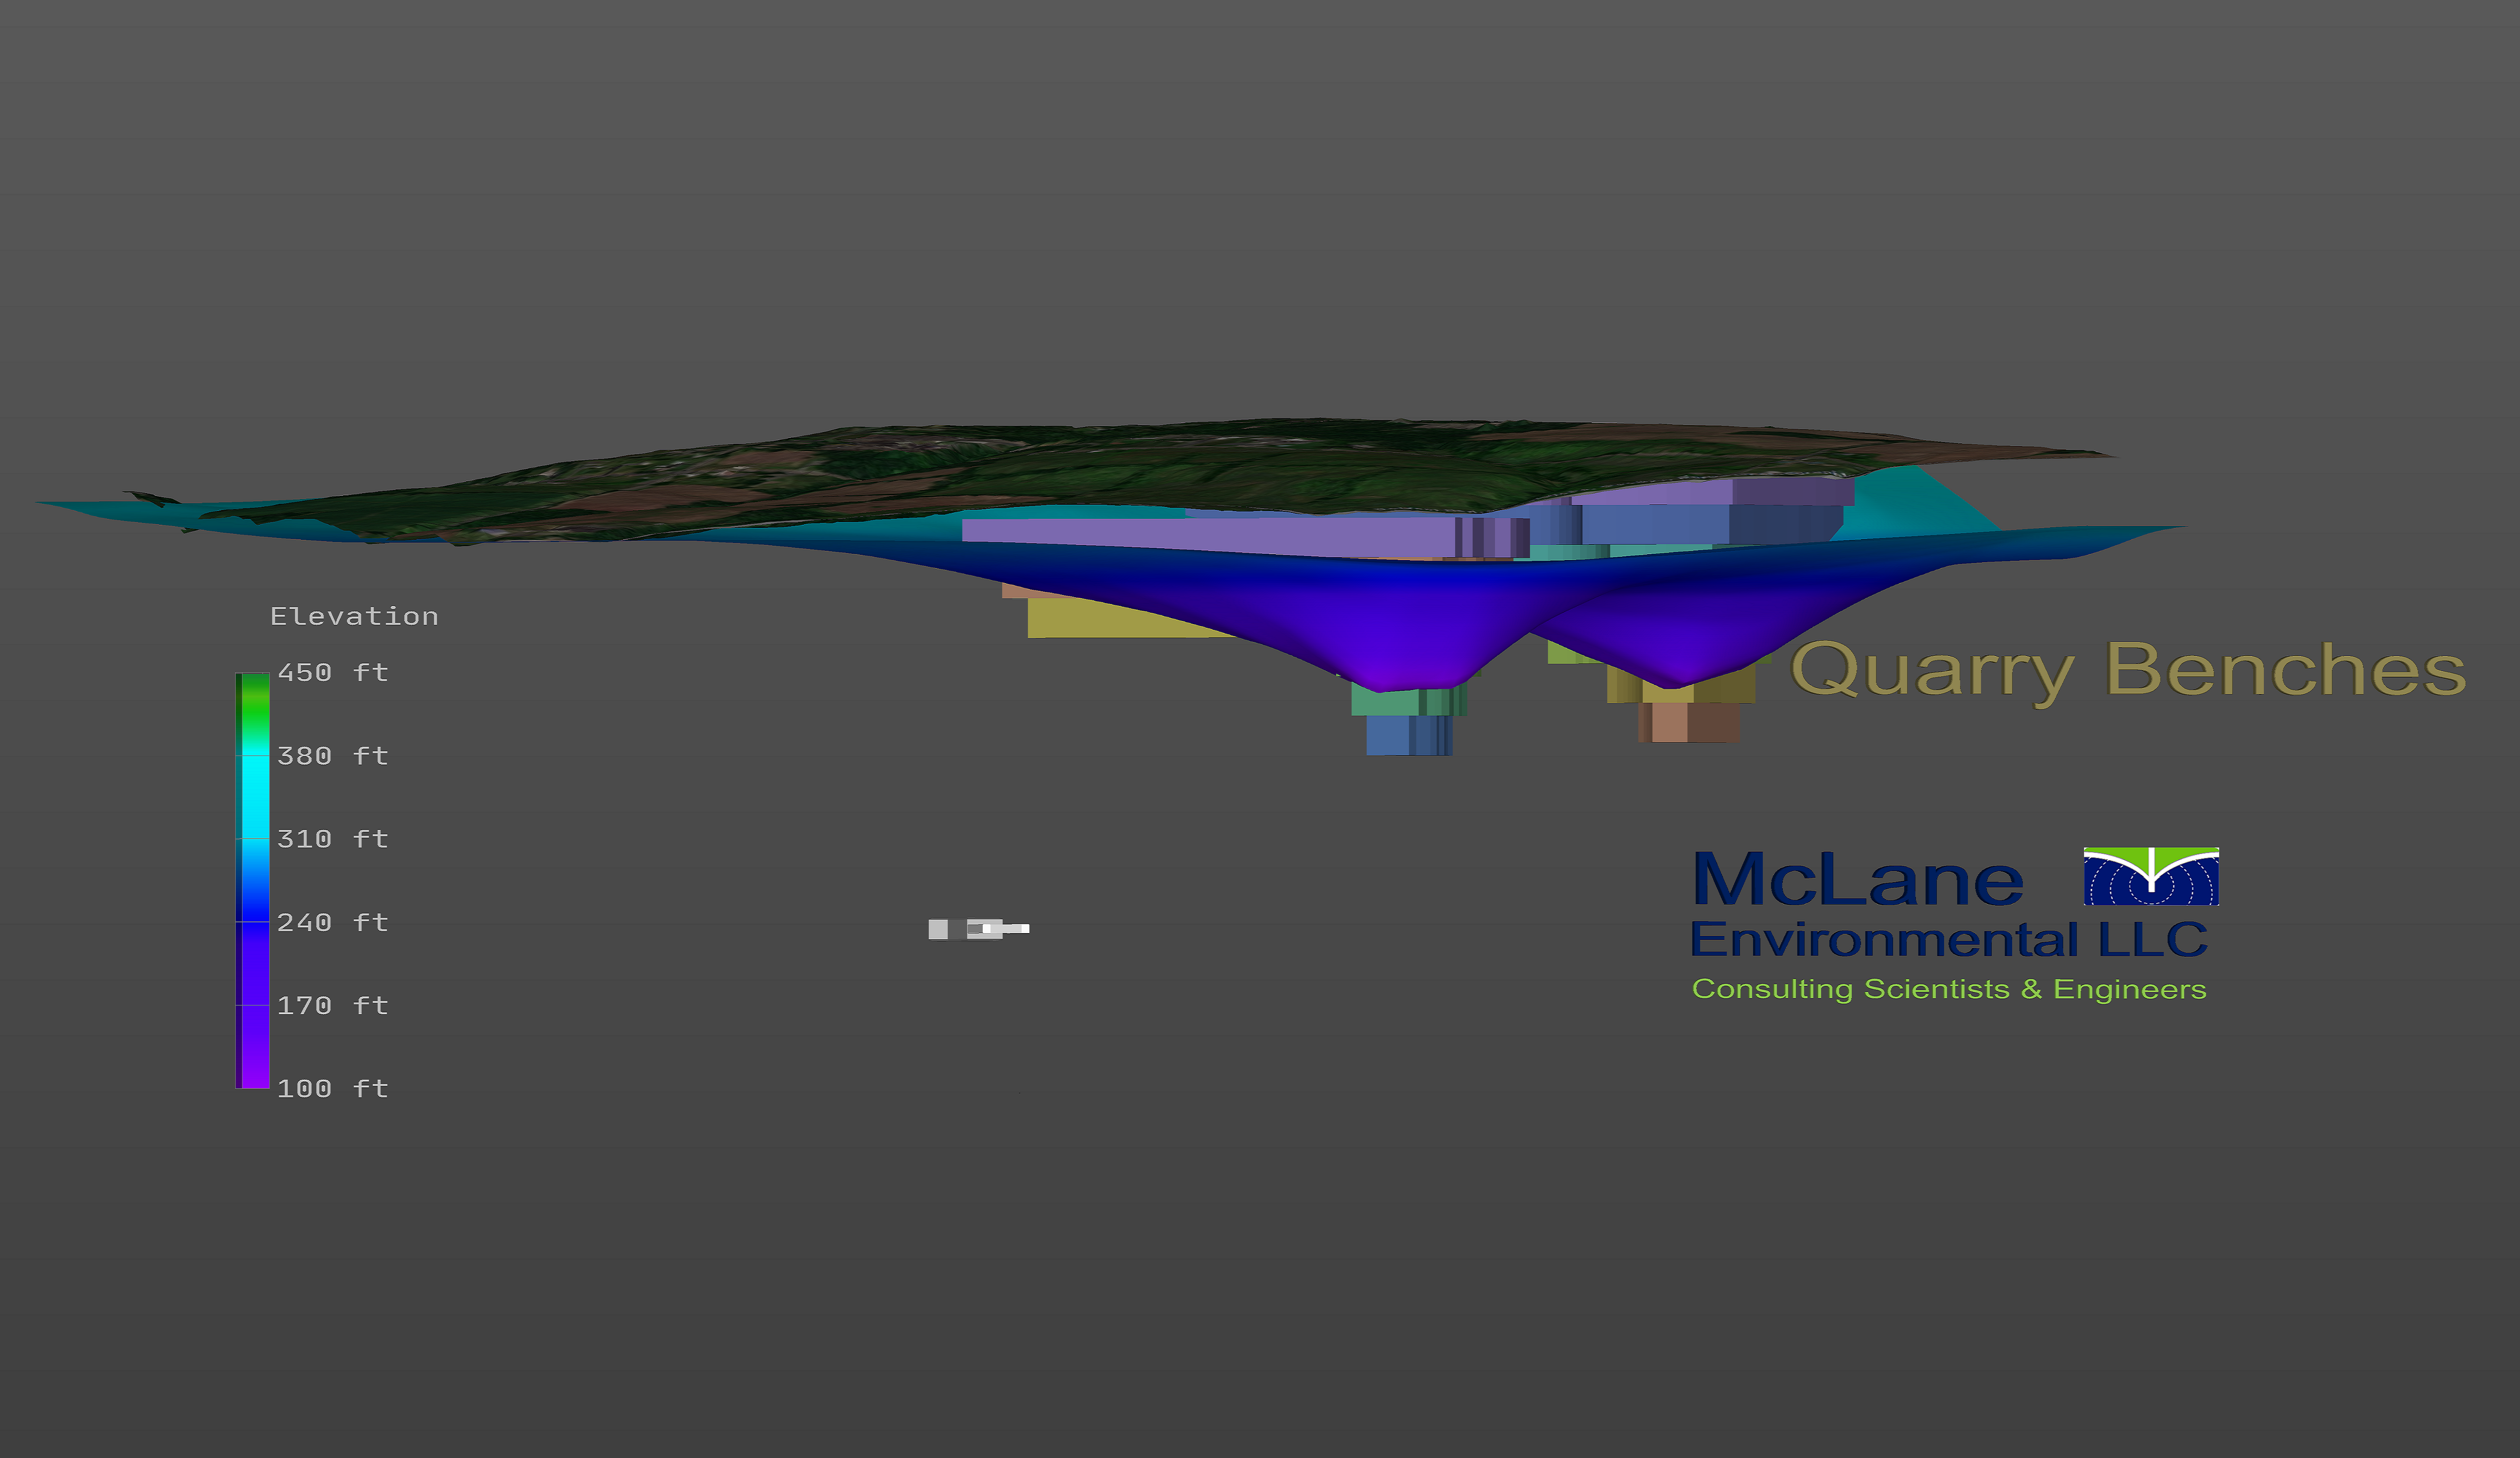Screen dimensions: 2520x1458
Task: Click the 240 ft legend label
Action: pos(333,922)
